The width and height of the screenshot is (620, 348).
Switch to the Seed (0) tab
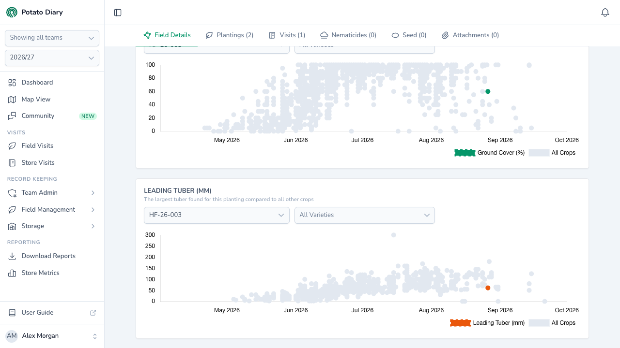[x=409, y=35]
